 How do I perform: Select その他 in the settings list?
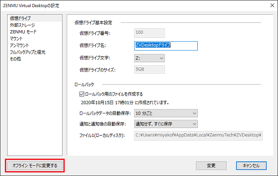click(x=15, y=59)
